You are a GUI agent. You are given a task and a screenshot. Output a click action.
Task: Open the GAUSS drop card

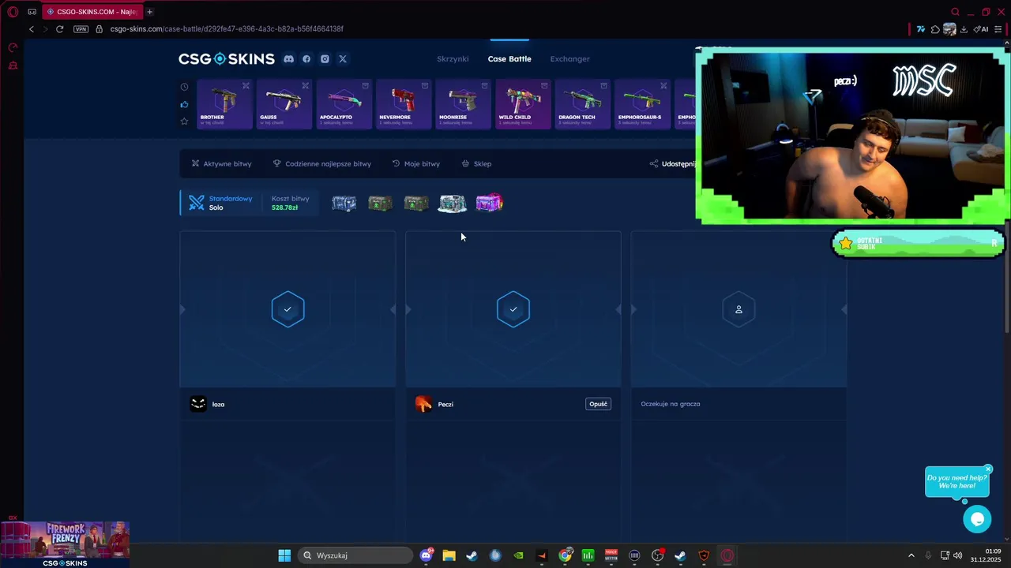(284, 104)
